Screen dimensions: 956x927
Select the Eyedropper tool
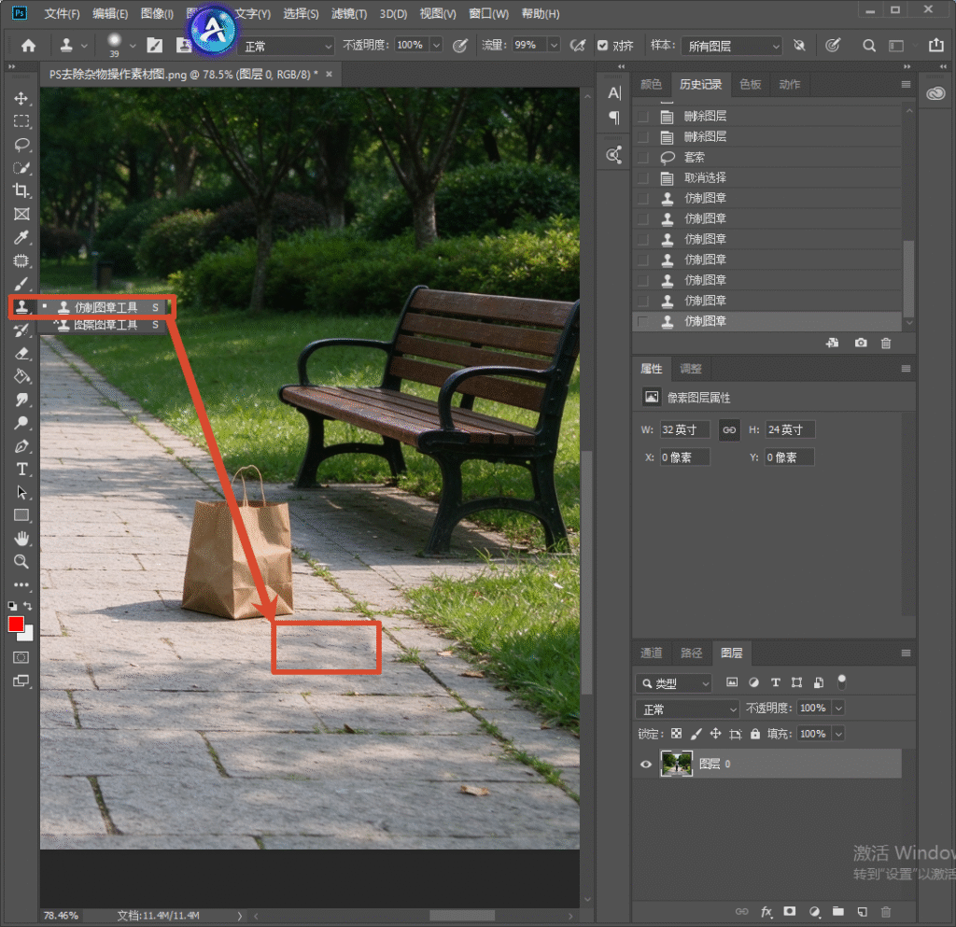[21, 237]
